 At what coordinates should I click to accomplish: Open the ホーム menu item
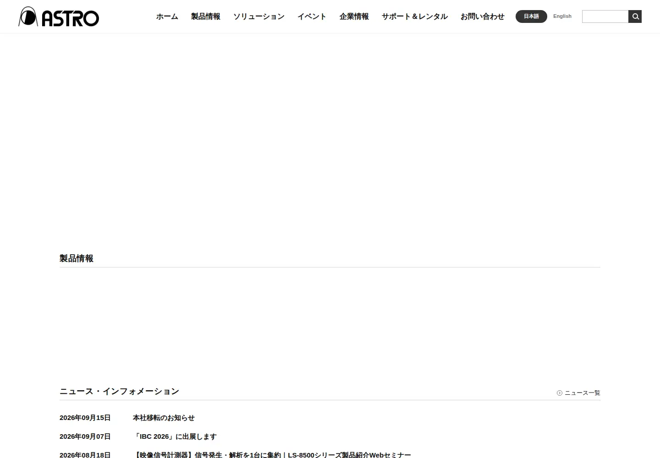click(x=167, y=16)
